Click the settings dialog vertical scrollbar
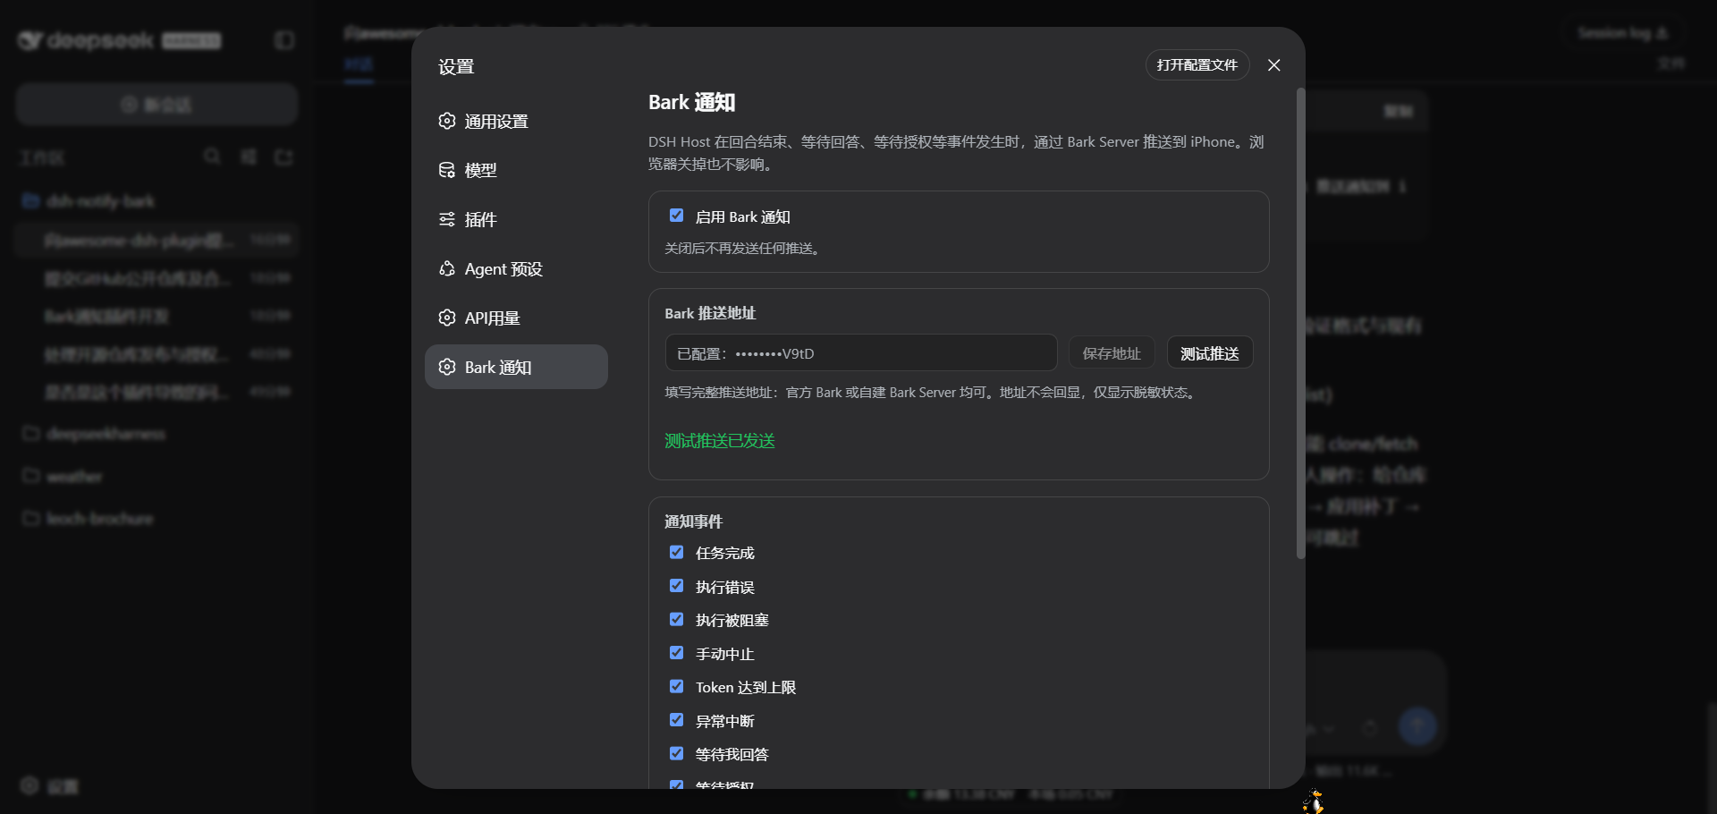Screen dimensions: 1717x814 click(1300, 322)
